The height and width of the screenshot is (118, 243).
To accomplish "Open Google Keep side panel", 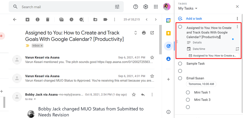I will pyautogui.click(x=168, y=33).
